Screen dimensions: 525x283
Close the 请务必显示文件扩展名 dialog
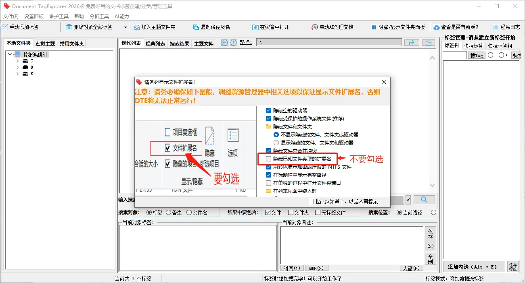click(x=384, y=82)
